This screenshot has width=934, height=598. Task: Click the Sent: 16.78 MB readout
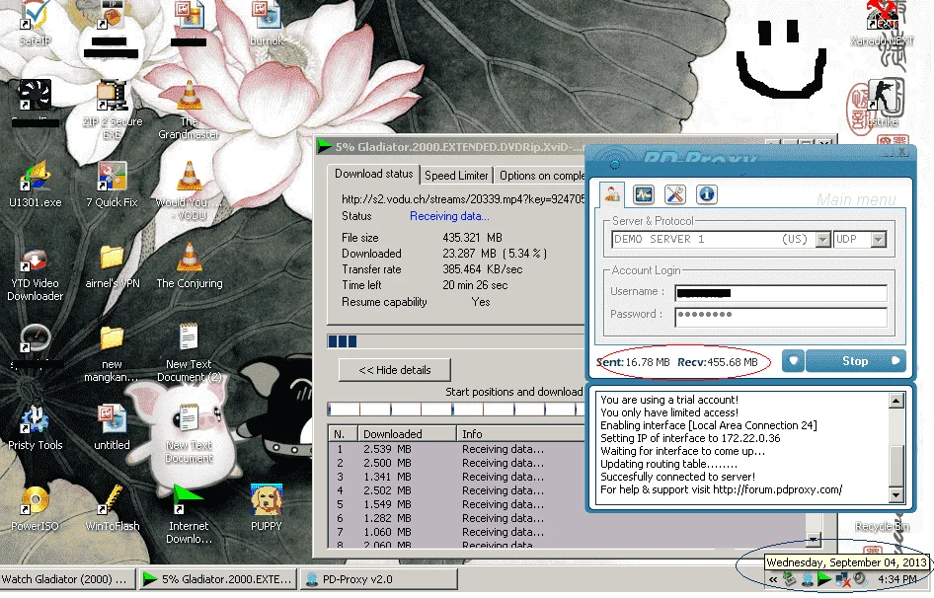pyautogui.click(x=633, y=362)
